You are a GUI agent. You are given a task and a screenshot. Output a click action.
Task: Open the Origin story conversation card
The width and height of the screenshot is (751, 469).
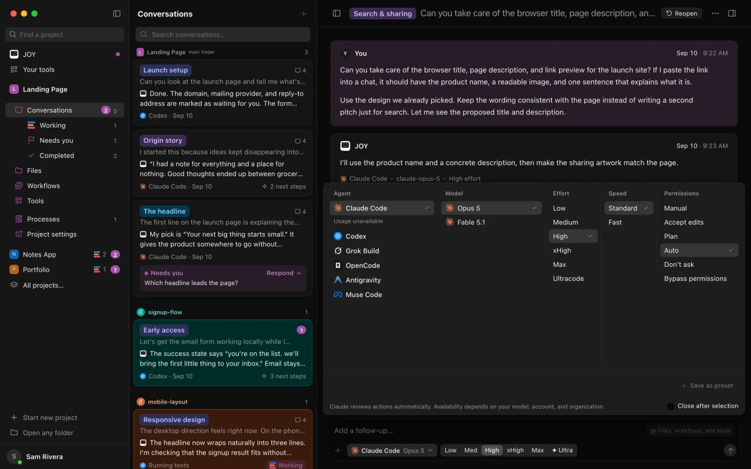223,163
